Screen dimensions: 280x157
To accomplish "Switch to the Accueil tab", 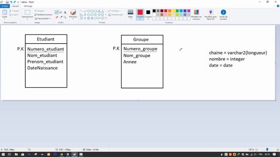I will pyautogui.click(x=15, y=6).
